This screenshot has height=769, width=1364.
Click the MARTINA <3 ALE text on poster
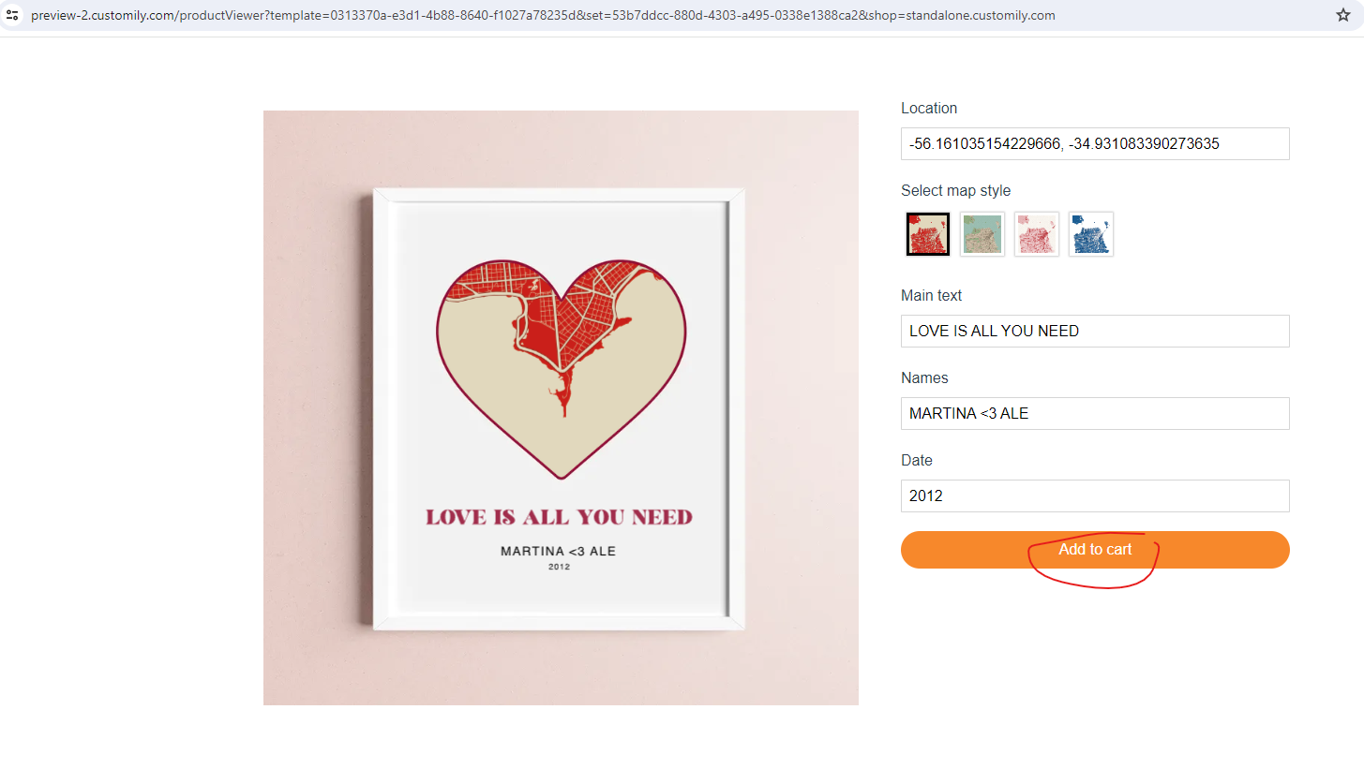559,552
